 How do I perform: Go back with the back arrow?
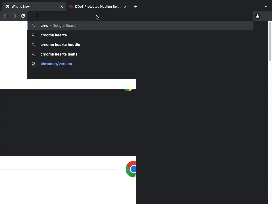(x=6, y=16)
